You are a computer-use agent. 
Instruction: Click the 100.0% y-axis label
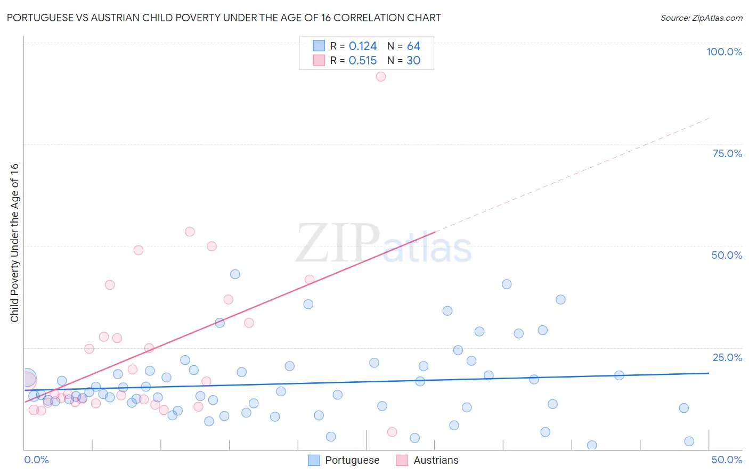[x=724, y=52]
